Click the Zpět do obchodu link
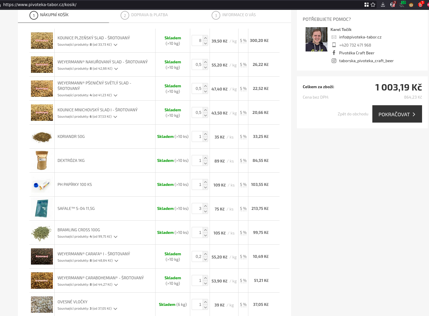This screenshot has height=316, width=429. tap(353, 114)
